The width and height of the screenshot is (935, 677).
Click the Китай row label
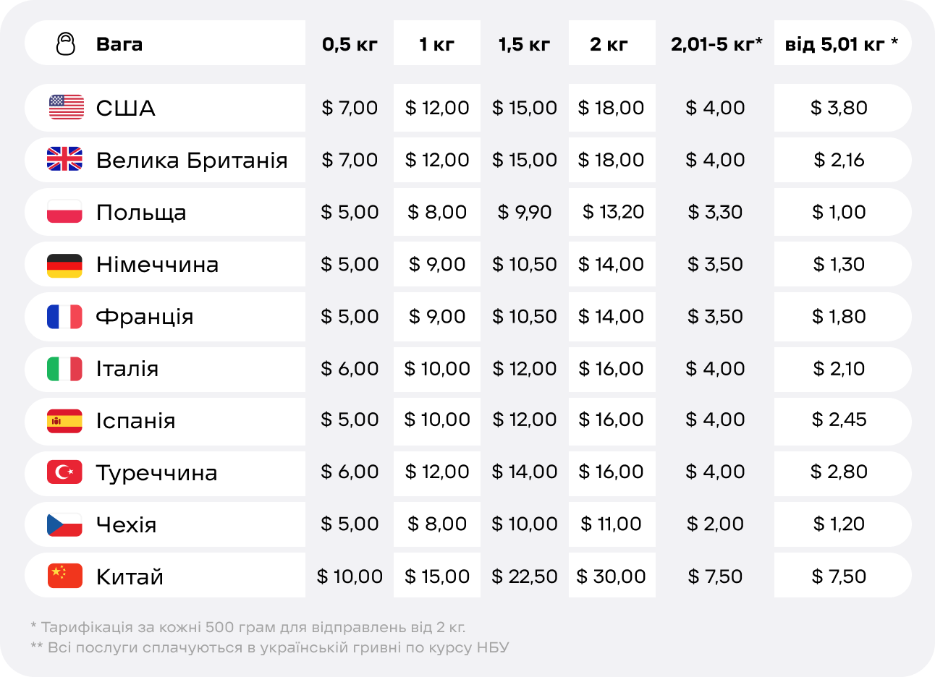(x=130, y=577)
